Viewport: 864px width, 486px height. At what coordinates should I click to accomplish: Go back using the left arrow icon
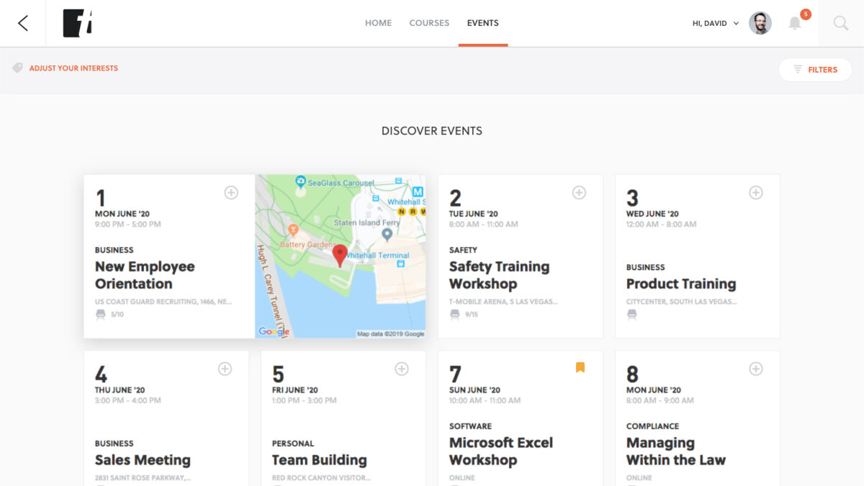[23, 23]
